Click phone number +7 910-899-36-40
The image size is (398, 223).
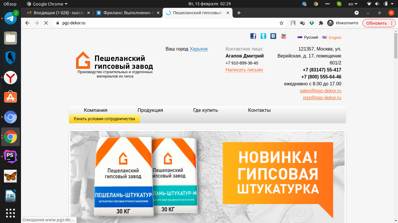[242, 63]
